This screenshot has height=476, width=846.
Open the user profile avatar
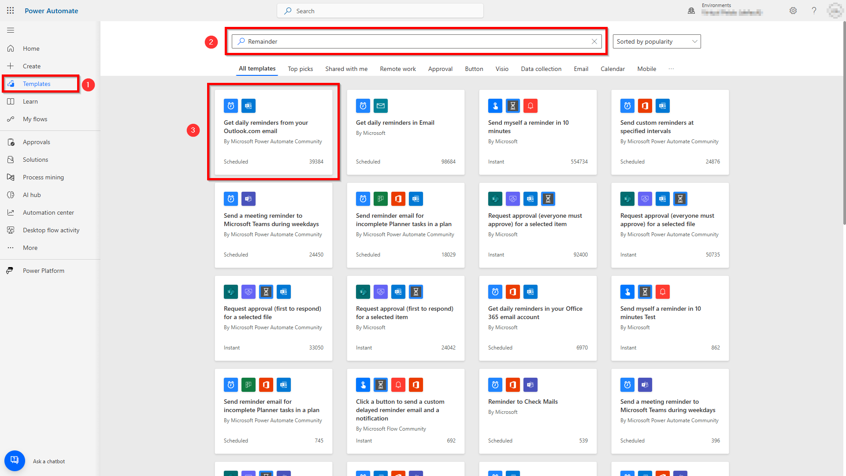835,11
